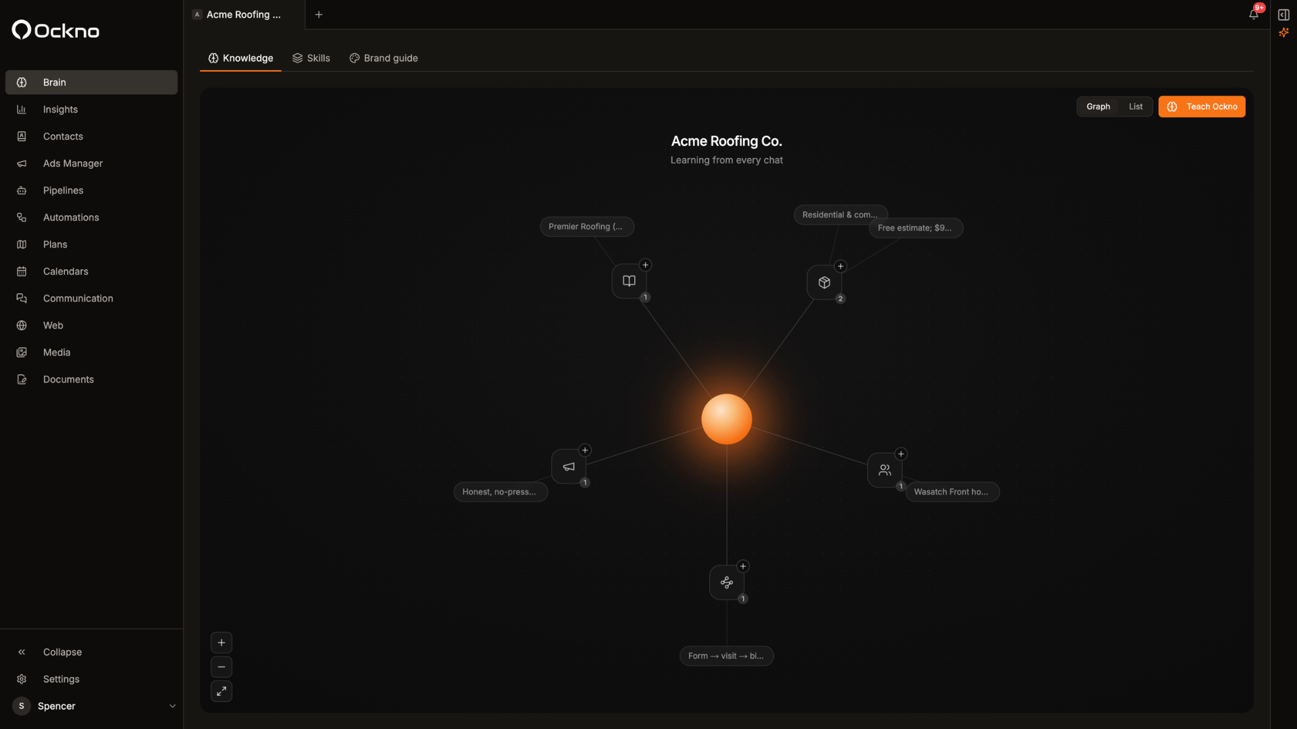The width and height of the screenshot is (1297, 729).
Task: Click the central orange brain orb
Action: pyautogui.click(x=726, y=419)
